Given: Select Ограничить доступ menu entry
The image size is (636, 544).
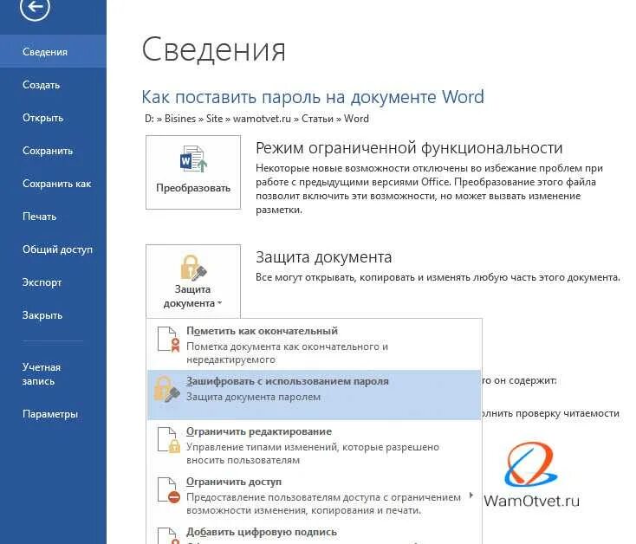Looking at the screenshot, I should (314, 495).
